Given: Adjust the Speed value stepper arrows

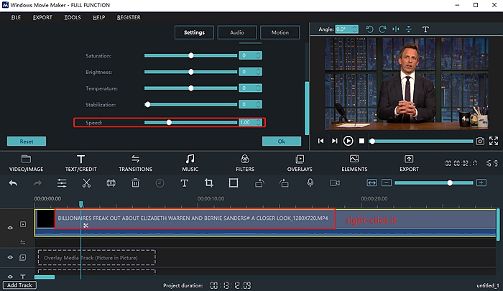Looking at the screenshot, I should pos(258,122).
